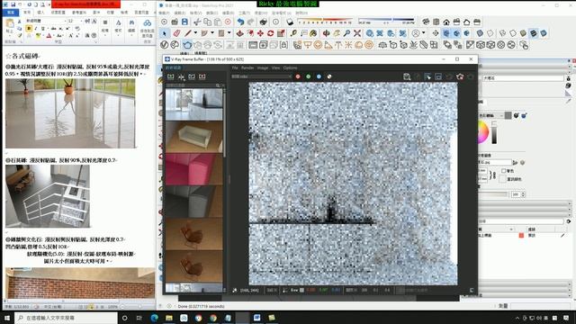576x324 pixels.
Task: Click the Windows taskbar search box
Action: (x=66, y=318)
